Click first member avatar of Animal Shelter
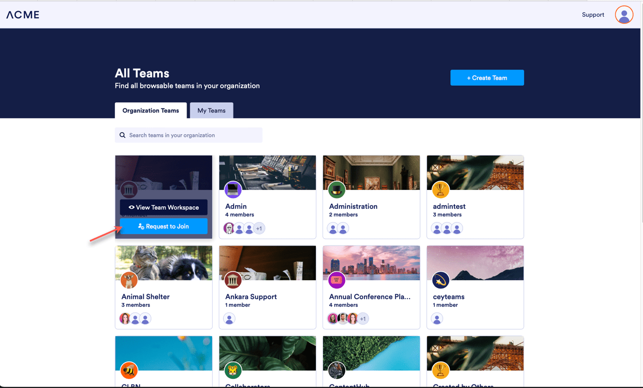 click(x=125, y=319)
